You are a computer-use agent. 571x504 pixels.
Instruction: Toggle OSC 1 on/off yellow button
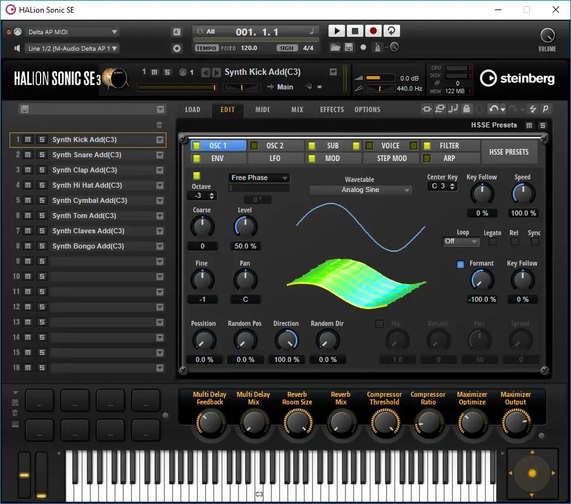[196, 146]
